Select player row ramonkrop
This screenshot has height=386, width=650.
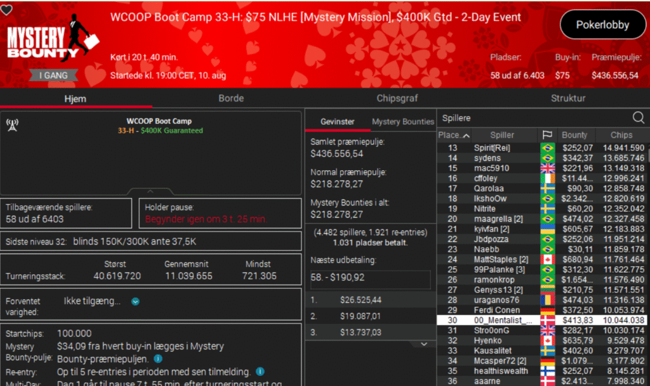(x=543, y=280)
